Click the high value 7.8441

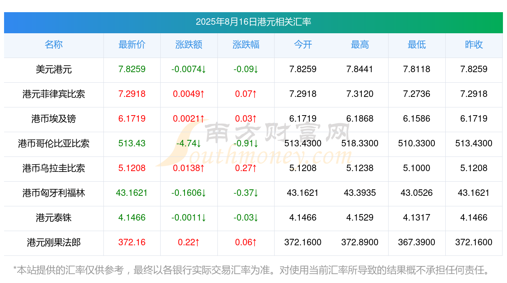pos(360,69)
